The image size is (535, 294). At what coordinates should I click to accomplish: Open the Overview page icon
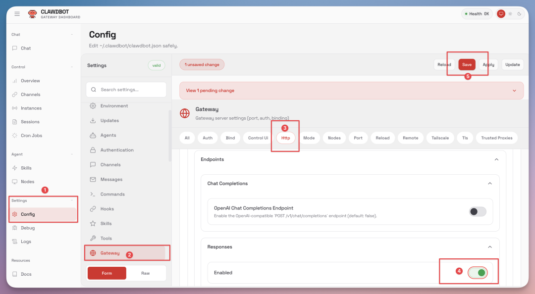pos(15,81)
